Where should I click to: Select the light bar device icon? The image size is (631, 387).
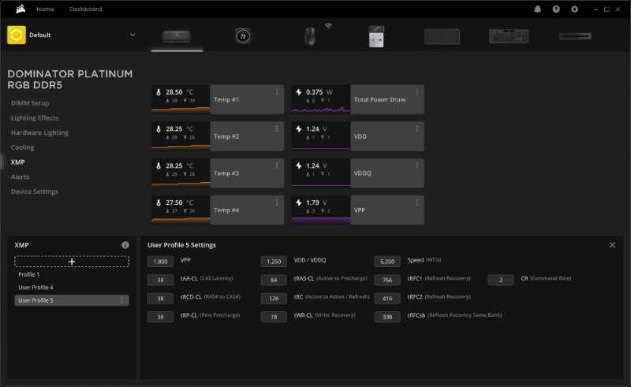(x=575, y=36)
